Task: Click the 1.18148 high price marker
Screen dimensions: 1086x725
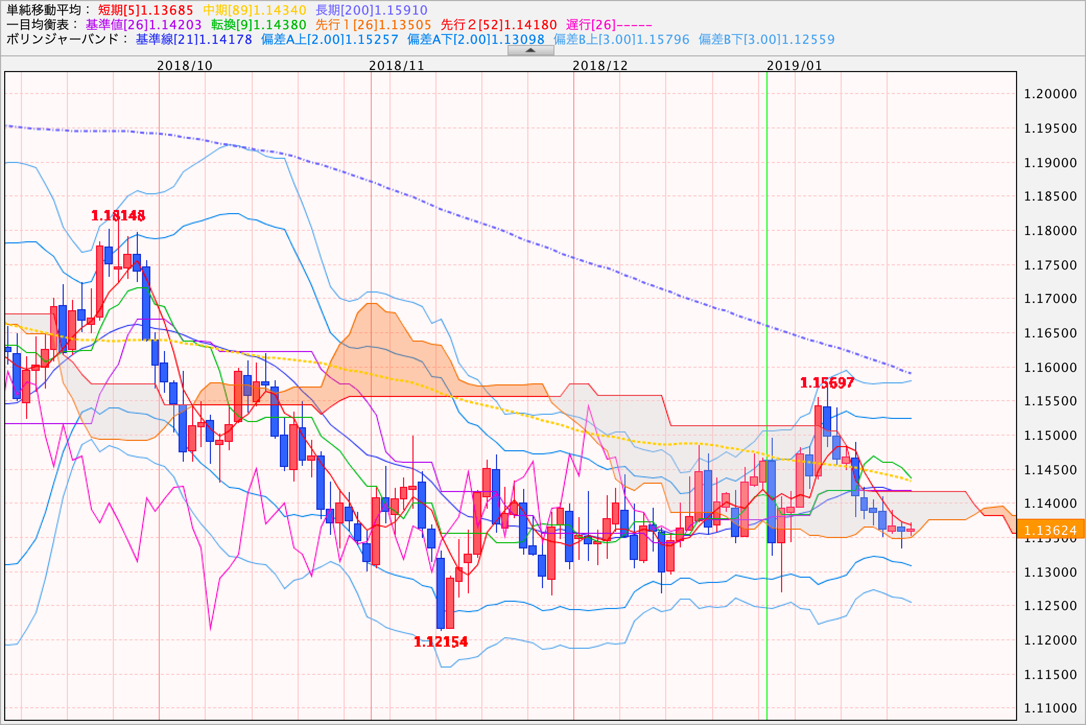Action: click(x=119, y=216)
